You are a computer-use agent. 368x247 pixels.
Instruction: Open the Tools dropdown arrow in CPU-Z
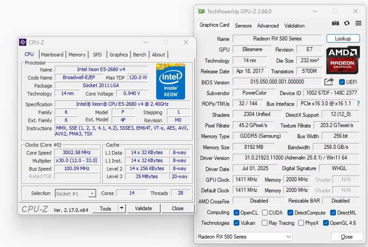(x=121, y=208)
